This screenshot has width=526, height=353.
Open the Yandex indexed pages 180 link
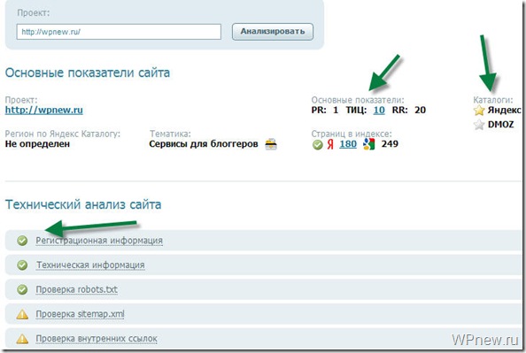coord(348,144)
